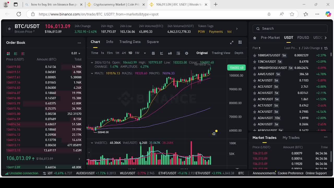Viewport: 334px width, 188px height.
Task: Click the chart order marker icon
Action: pos(213,134)
